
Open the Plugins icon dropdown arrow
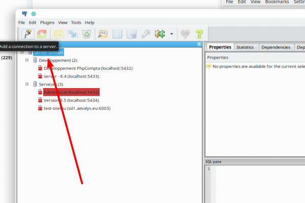pyautogui.click(x=172, y=34)
